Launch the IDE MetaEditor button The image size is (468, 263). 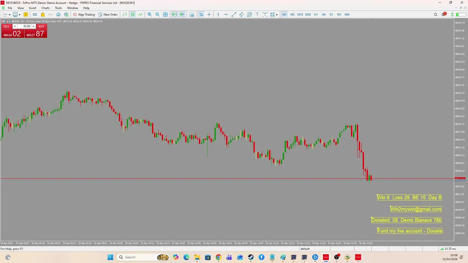(35, 15)
